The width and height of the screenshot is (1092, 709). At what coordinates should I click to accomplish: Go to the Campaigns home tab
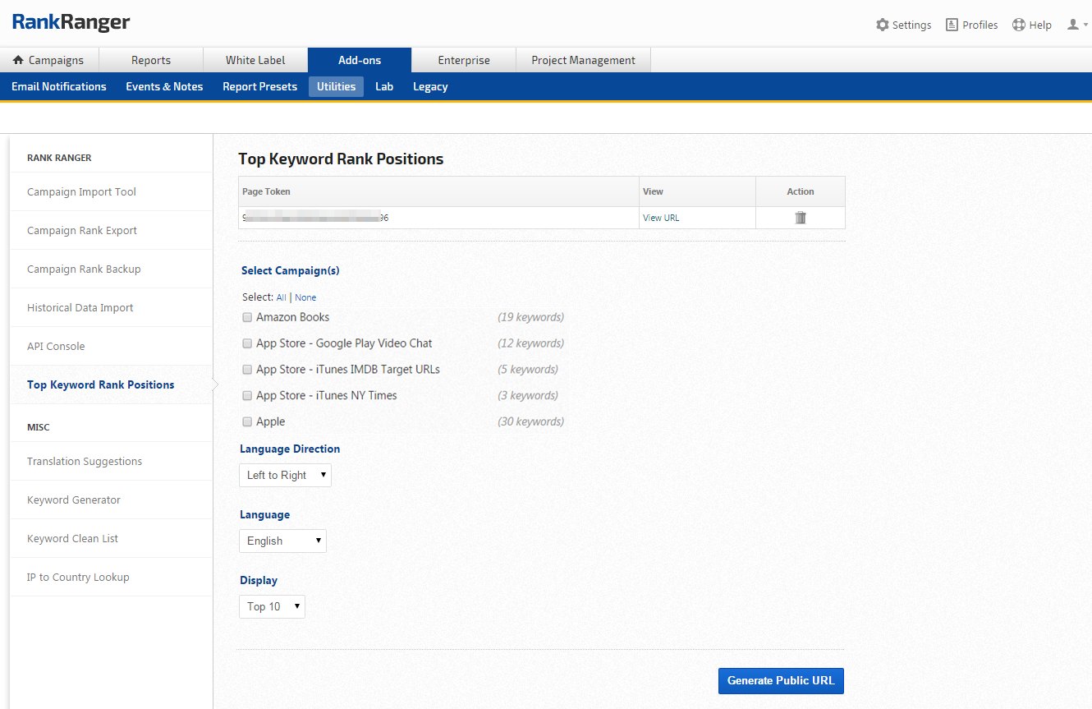click(49, 60)
